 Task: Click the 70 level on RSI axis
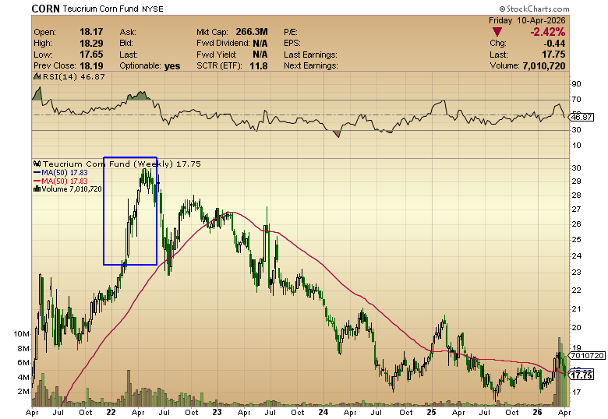coord(576,100)
